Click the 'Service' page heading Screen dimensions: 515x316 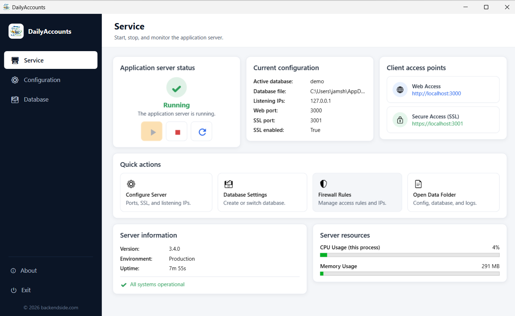pyautogui.click(x=129, y=26)
